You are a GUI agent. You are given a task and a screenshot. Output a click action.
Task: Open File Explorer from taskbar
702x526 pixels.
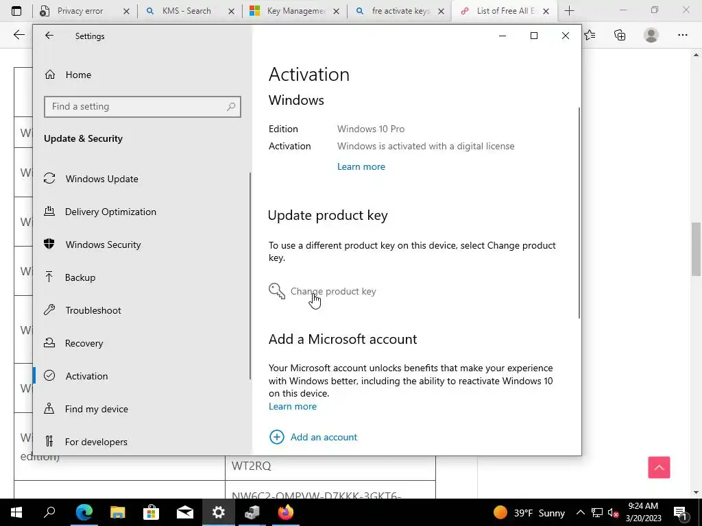[117, 512]
